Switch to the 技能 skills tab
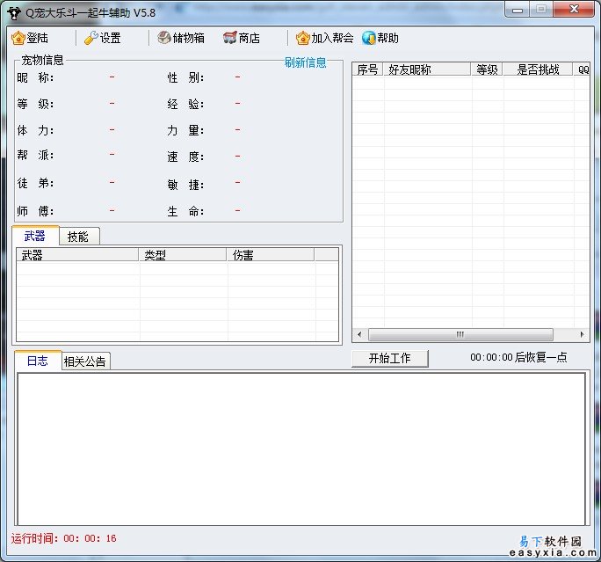 coord(79,237)
